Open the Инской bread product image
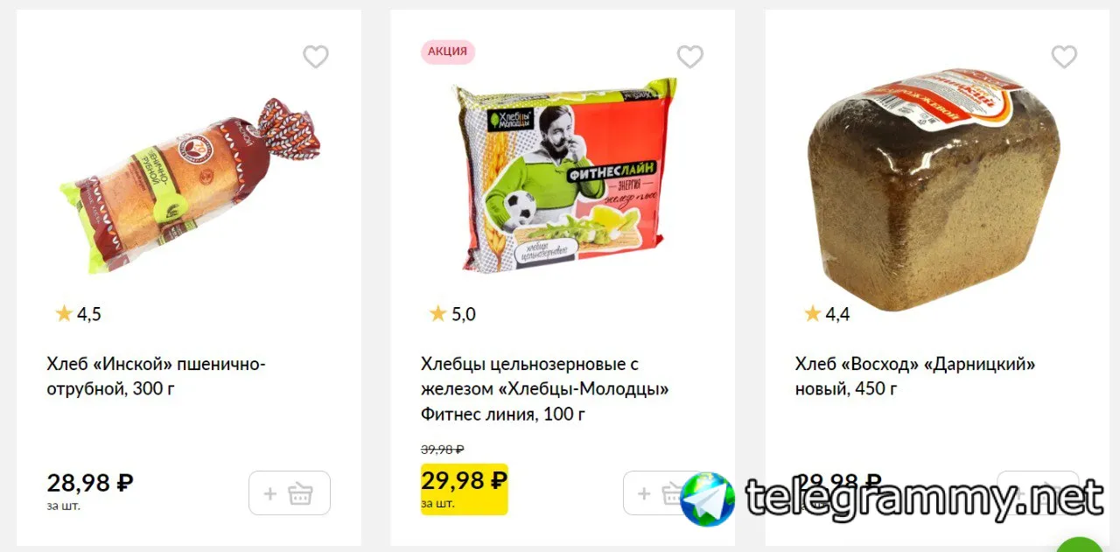1120x552 pixels. pyautogui.click(x=189, y=183)
